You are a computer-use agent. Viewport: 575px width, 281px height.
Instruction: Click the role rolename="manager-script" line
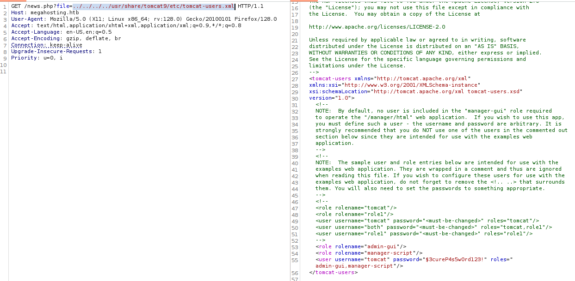pyautogui.click(x=369, y=253)
